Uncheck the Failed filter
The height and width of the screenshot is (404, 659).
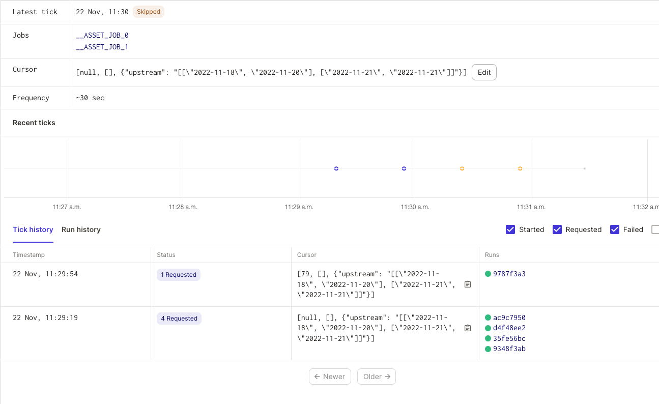[x=615, y=229]
